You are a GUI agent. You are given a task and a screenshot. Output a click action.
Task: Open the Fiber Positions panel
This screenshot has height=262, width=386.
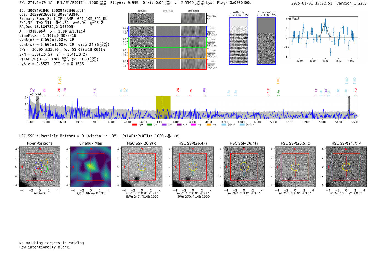click(x=39, y=167)
